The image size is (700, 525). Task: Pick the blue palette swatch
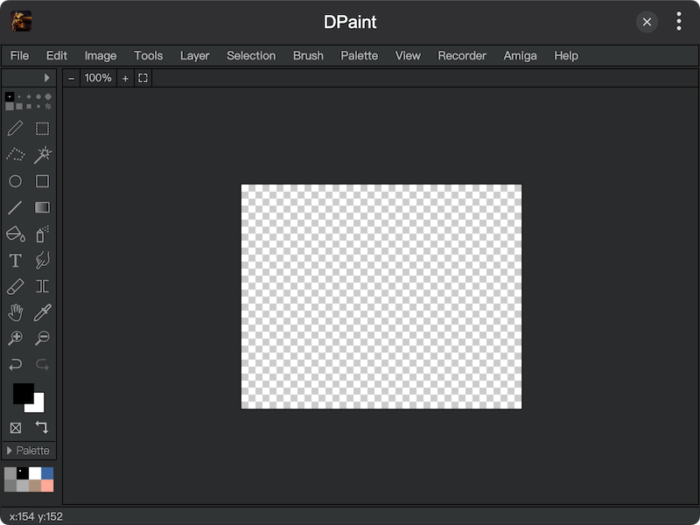click(x=47, y=473)
